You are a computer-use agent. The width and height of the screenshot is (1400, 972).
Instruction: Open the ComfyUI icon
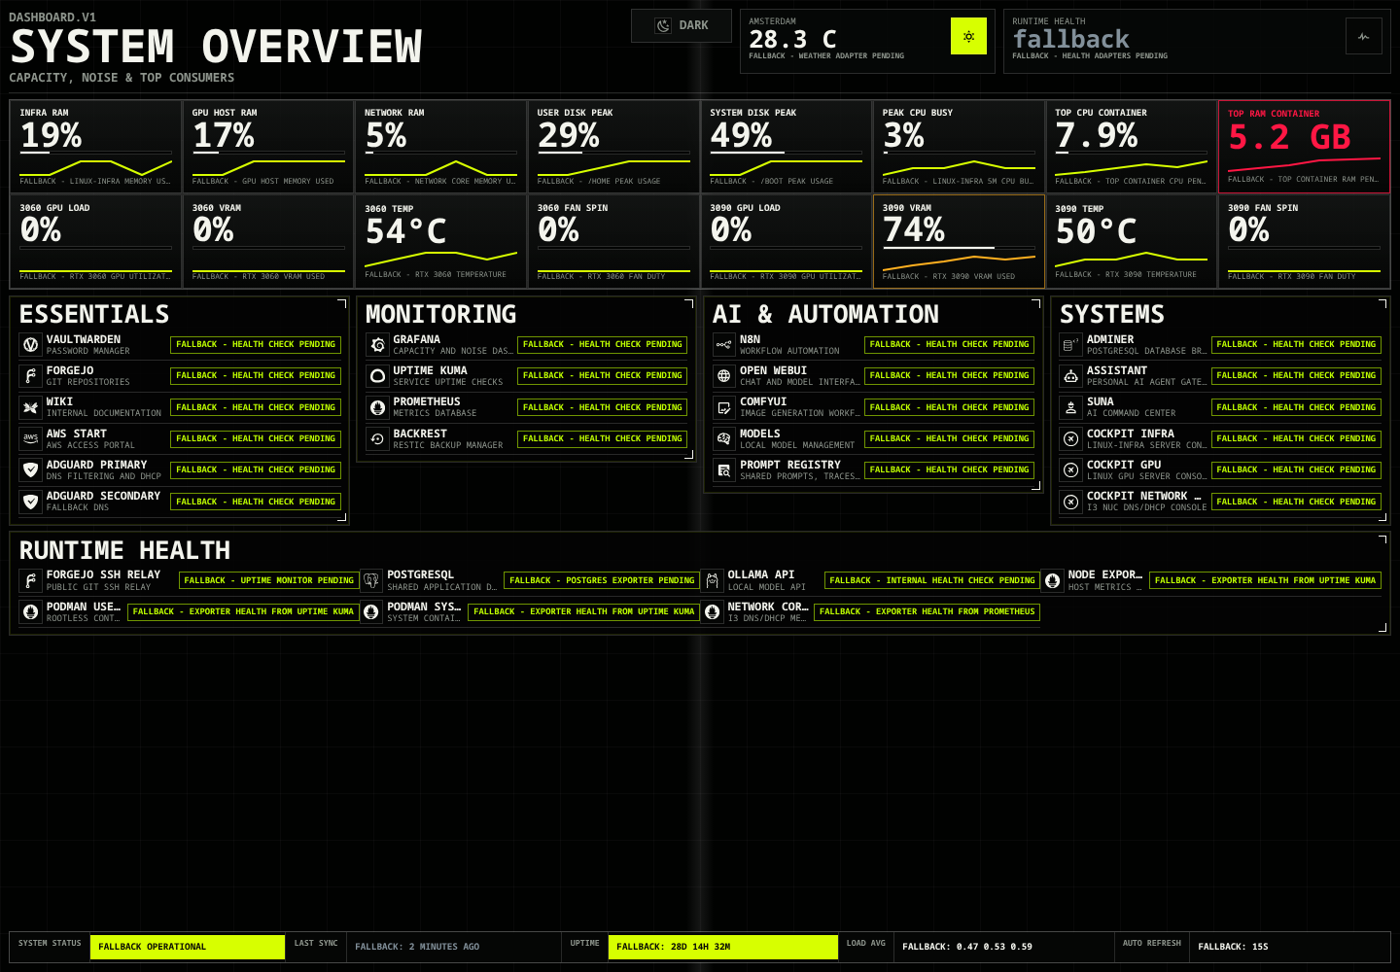pos(723,407)
